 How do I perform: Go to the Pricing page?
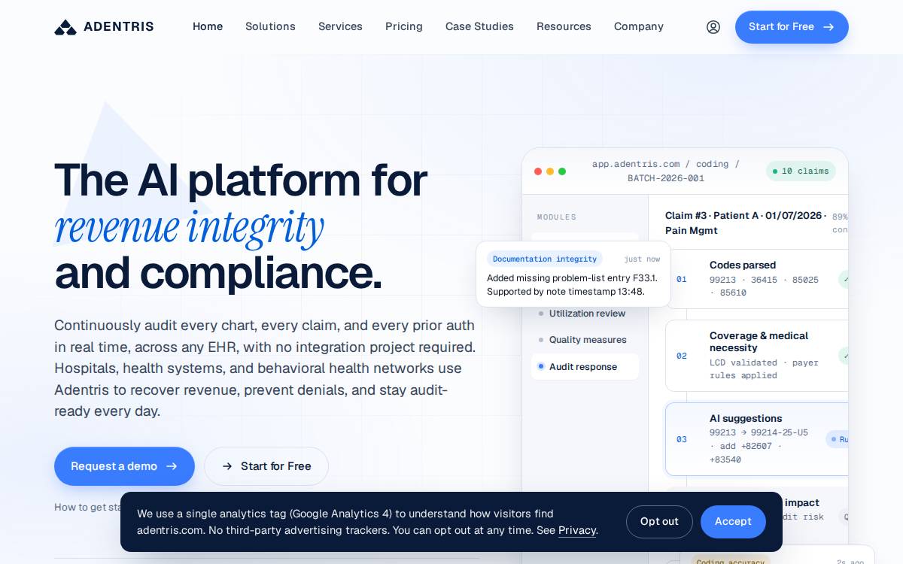[x=404, y=27]
